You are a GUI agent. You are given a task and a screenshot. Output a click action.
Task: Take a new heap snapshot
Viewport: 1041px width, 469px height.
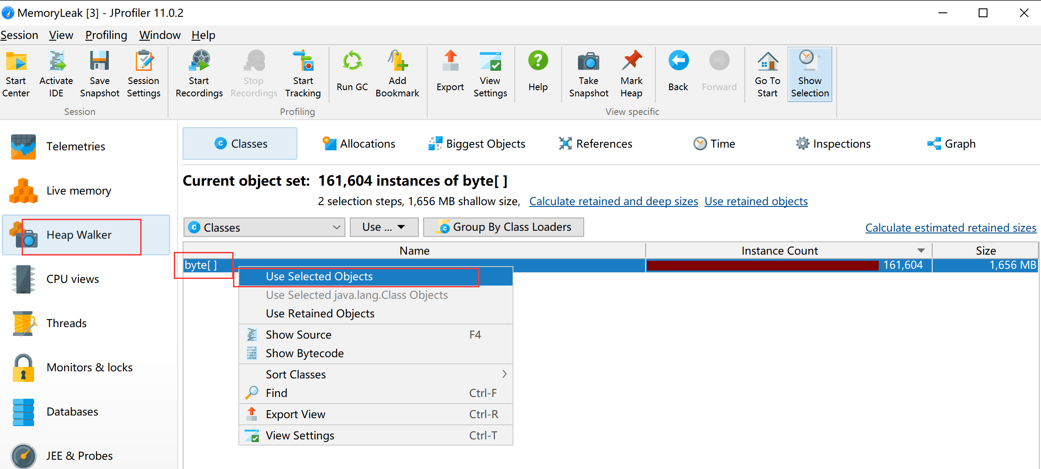[x=589, y=74]
